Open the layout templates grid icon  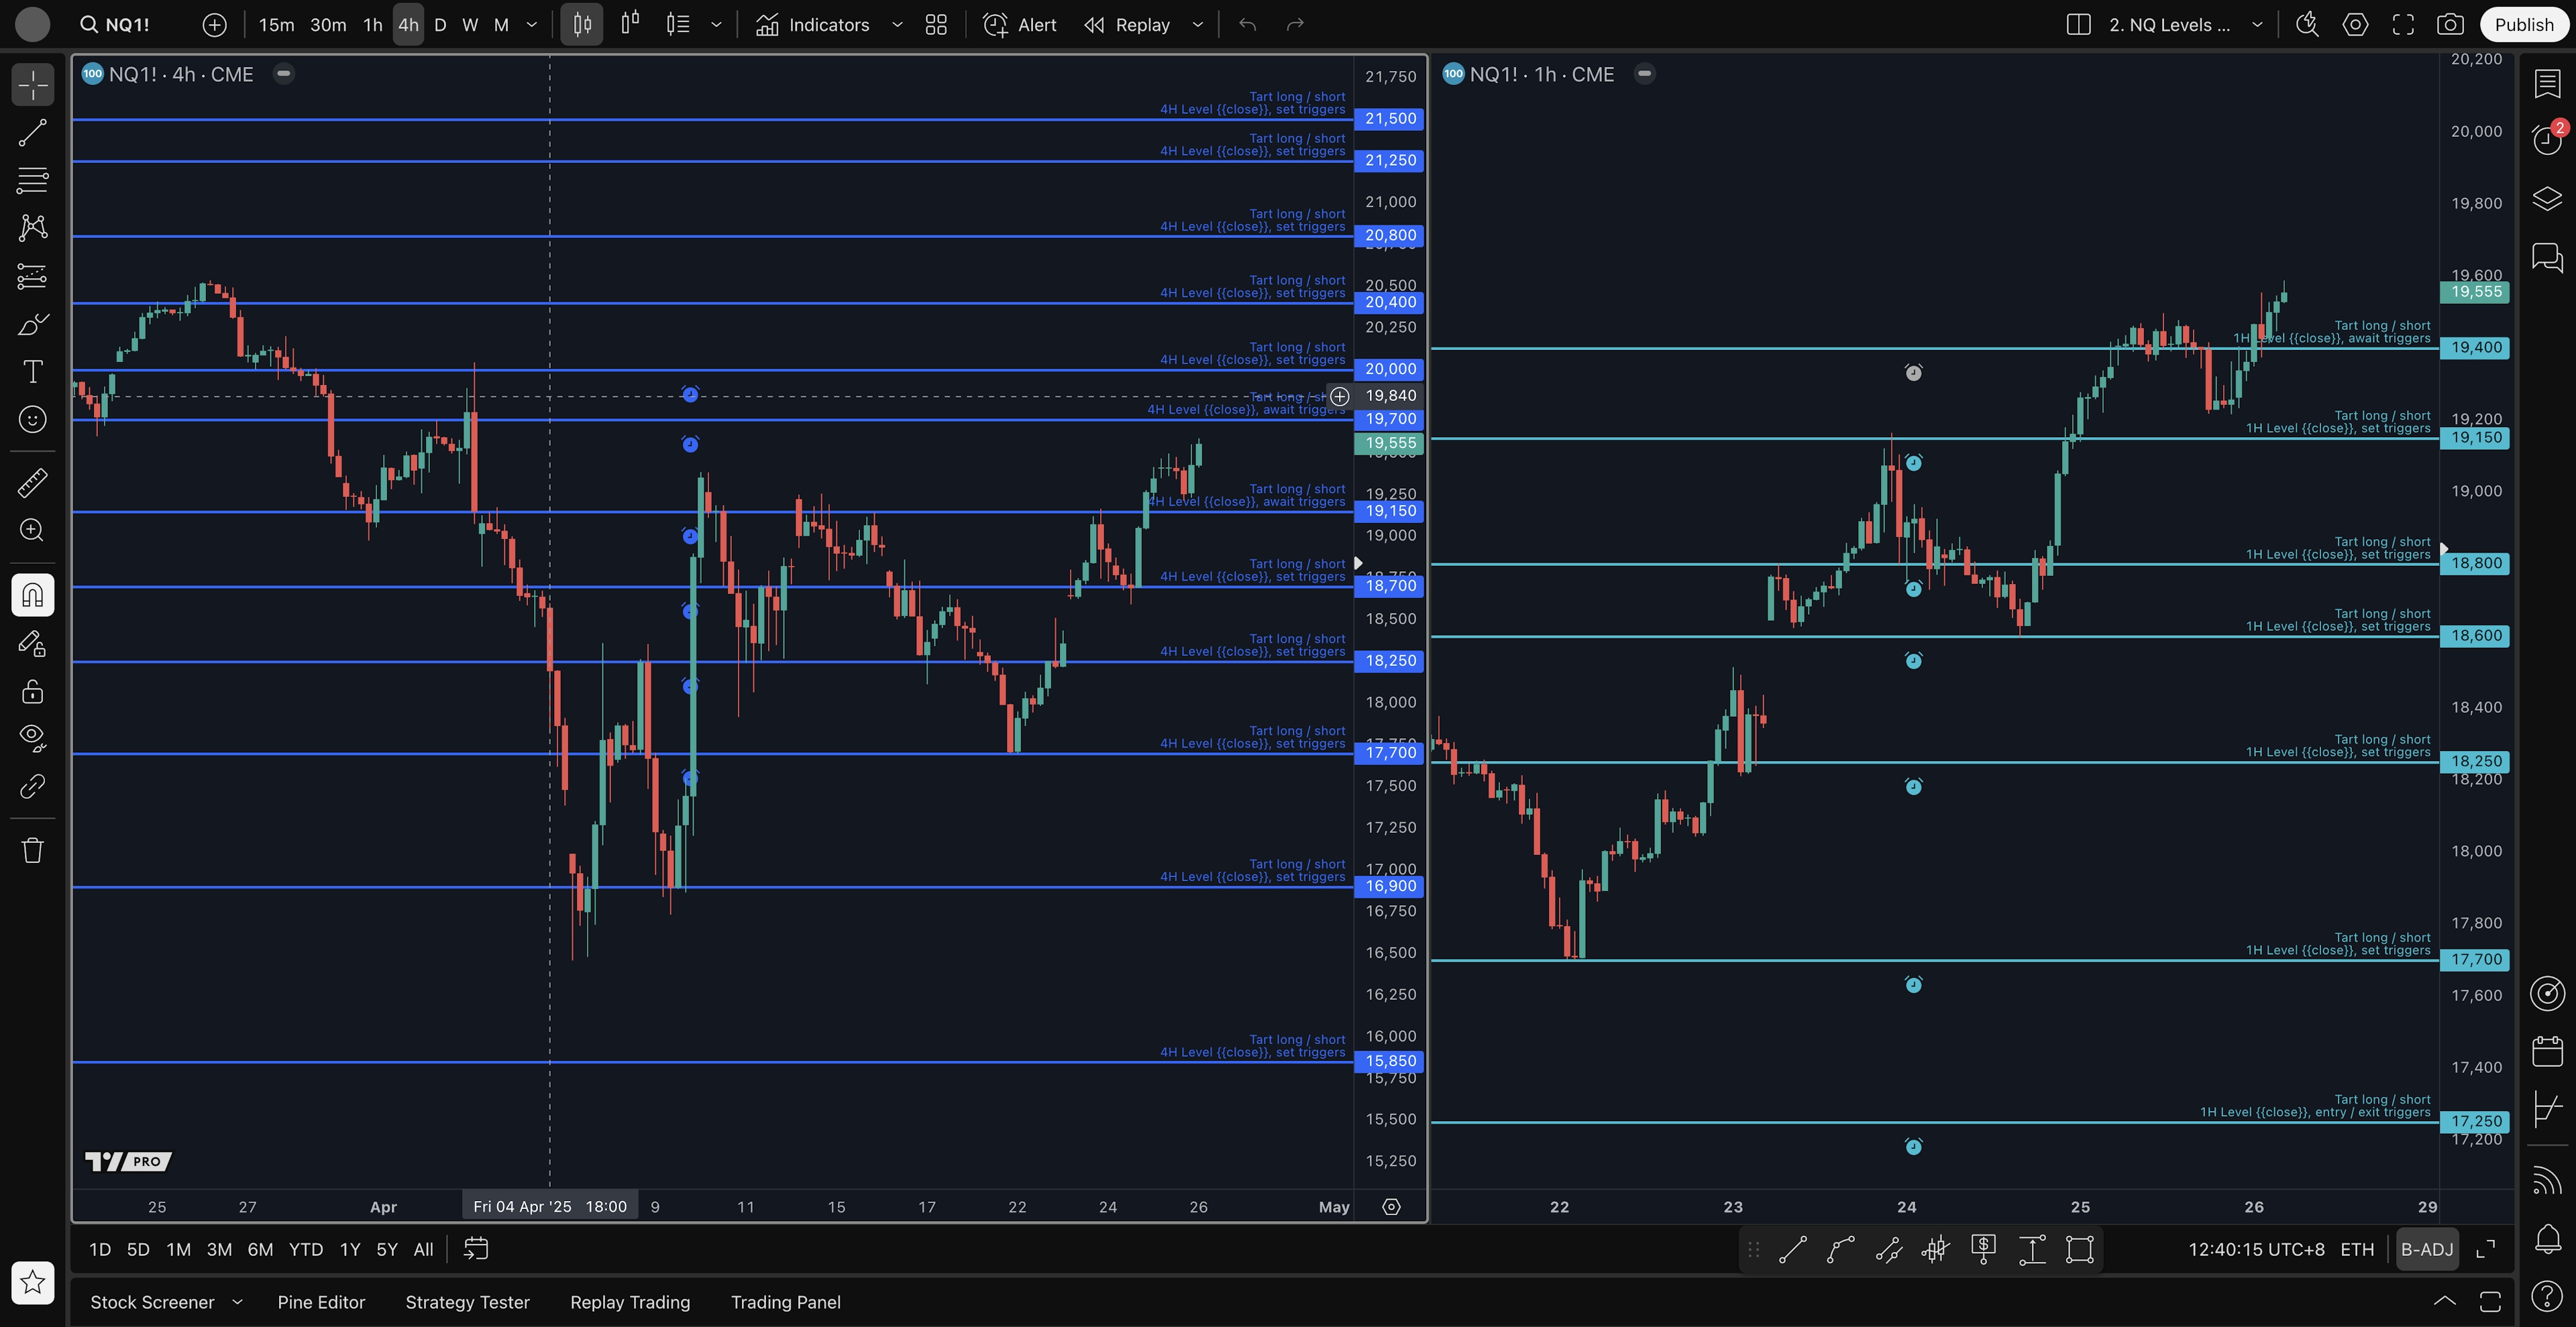pos(936,25)
